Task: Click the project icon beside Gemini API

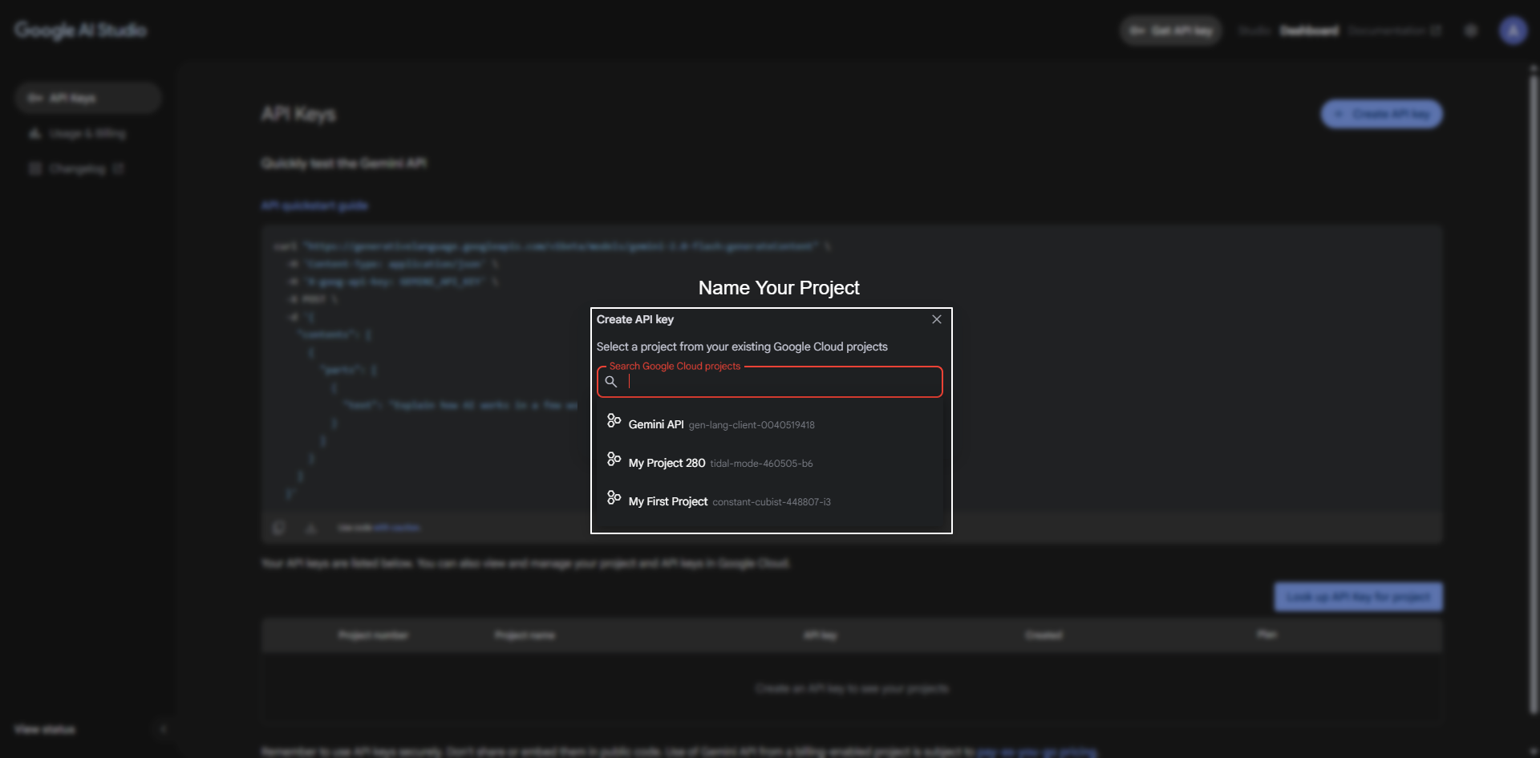Action: pos(614,421)
